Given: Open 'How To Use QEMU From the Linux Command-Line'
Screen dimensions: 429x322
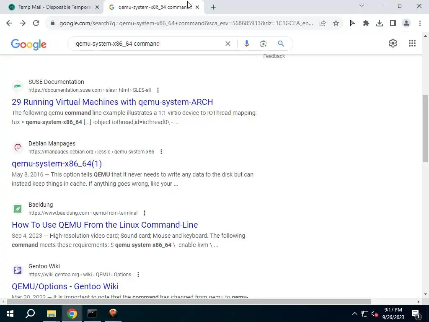Looking at the screenshot, I should pos(105,225).
